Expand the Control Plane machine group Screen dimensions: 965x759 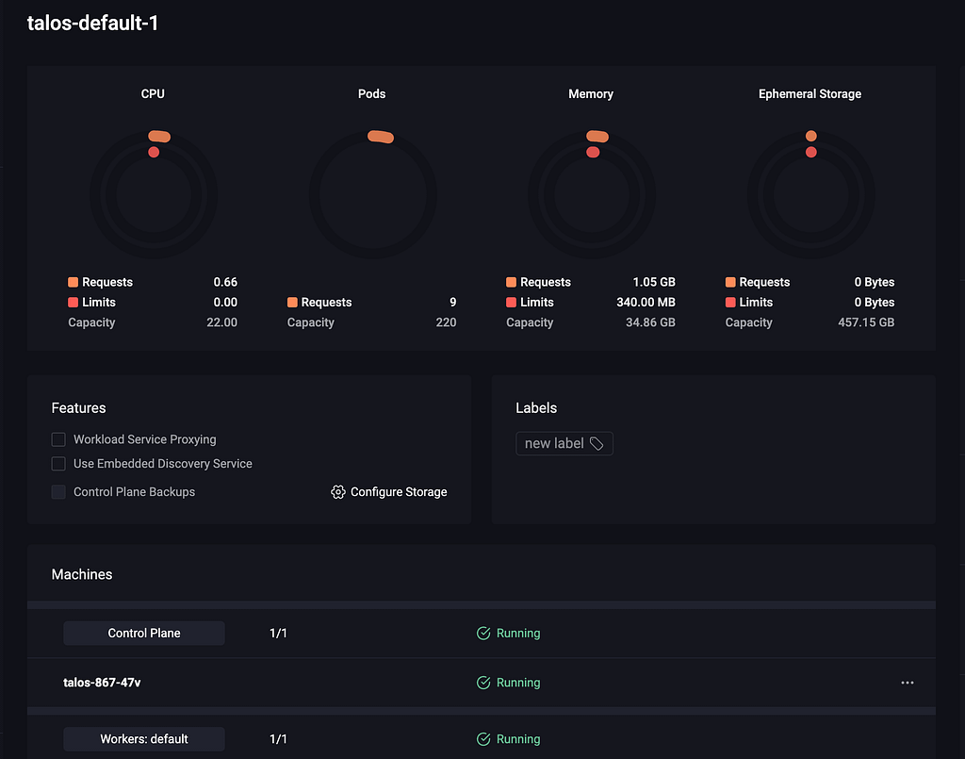pos(144,634)
